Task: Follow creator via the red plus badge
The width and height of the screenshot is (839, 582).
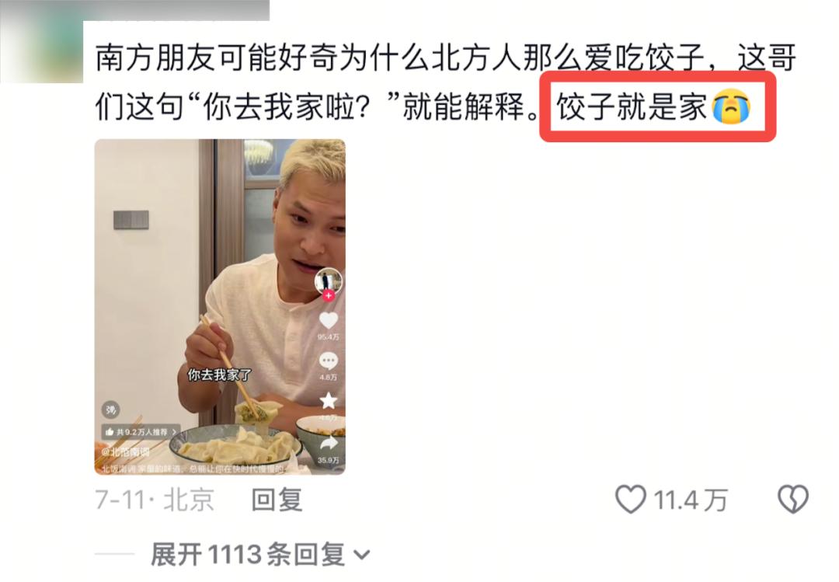Action: coord(328,295)
